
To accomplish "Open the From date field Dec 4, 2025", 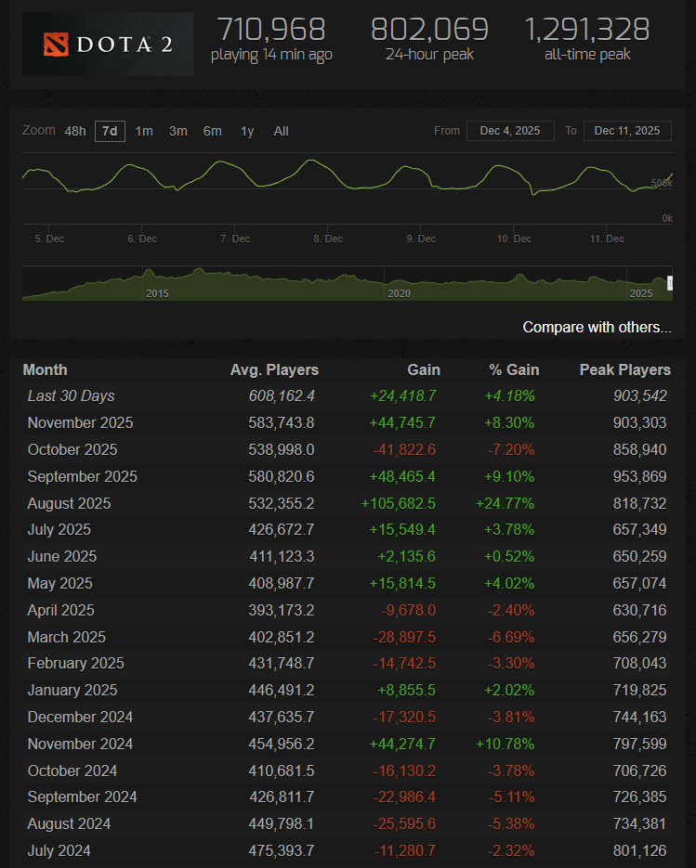I will coord(510,131).
